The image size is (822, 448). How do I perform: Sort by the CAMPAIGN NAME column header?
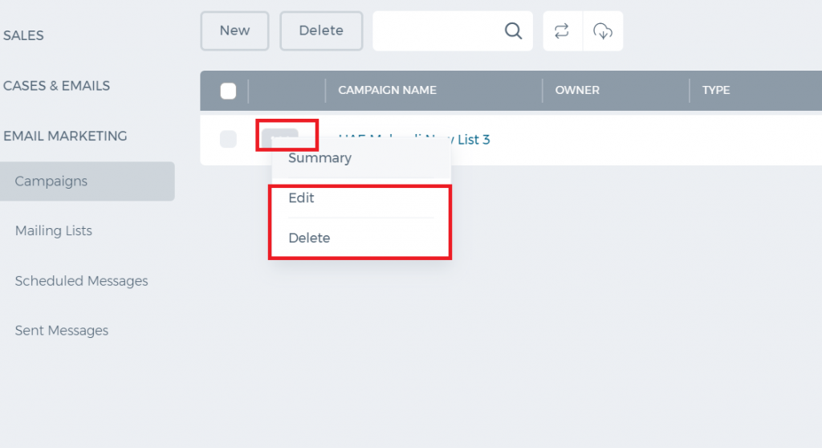click(x=388, y=90)
